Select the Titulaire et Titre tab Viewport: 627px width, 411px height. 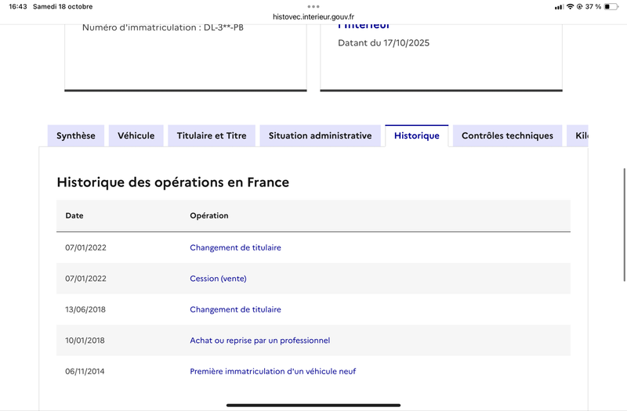[x=212, y=135]
